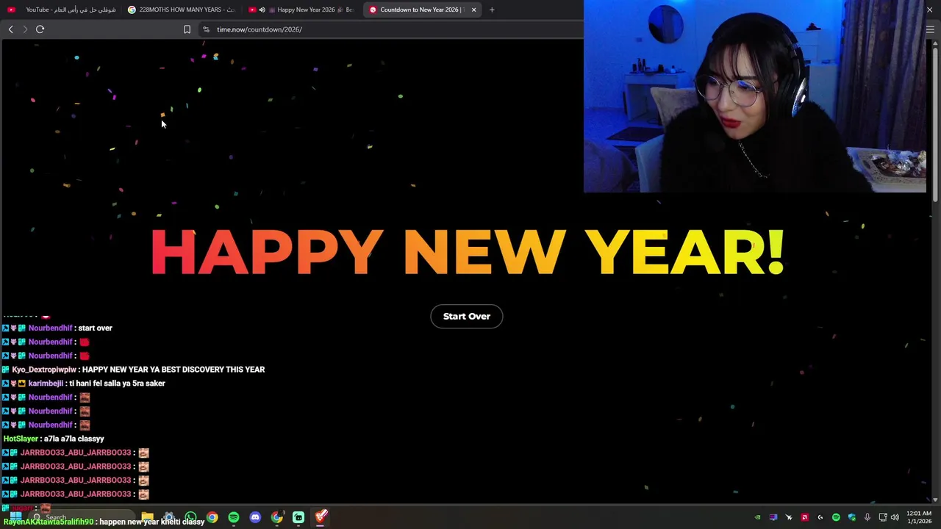
Task: Open the volume speaker tray icon
Action: [895, 517]
